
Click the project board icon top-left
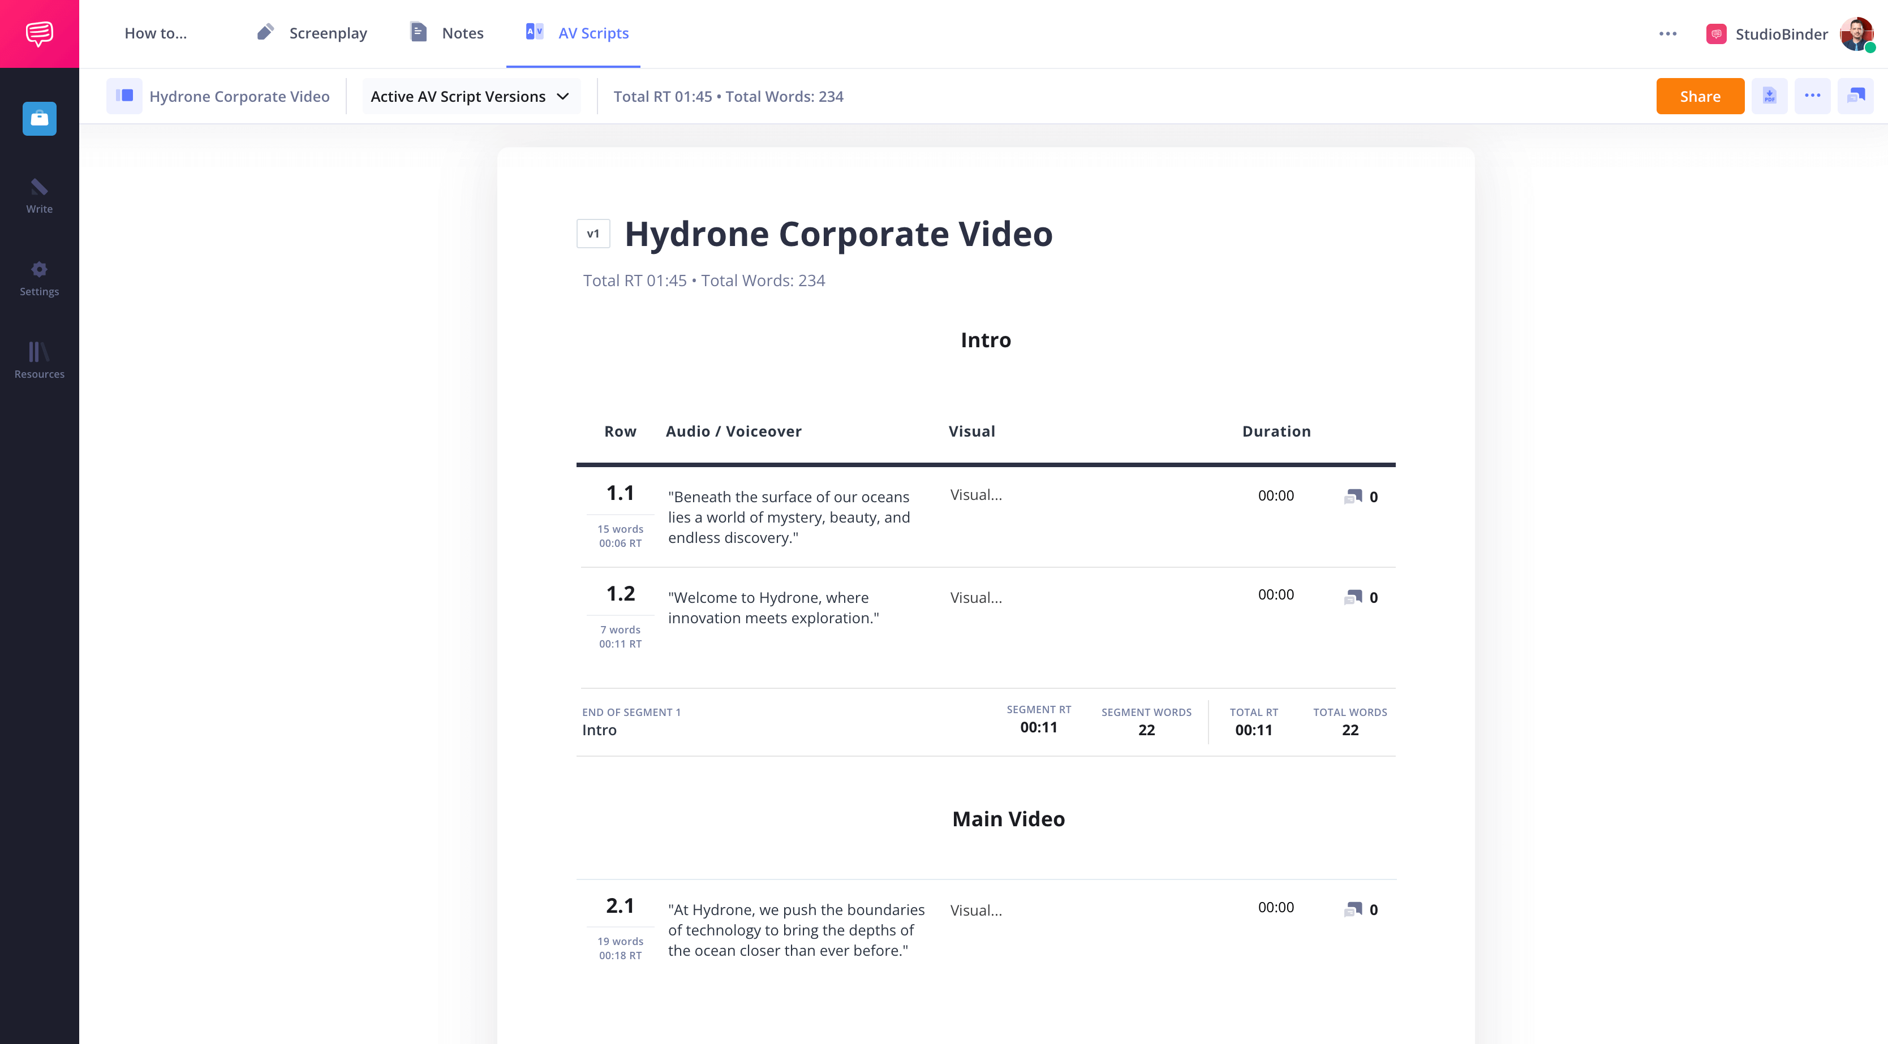(38, 118)
